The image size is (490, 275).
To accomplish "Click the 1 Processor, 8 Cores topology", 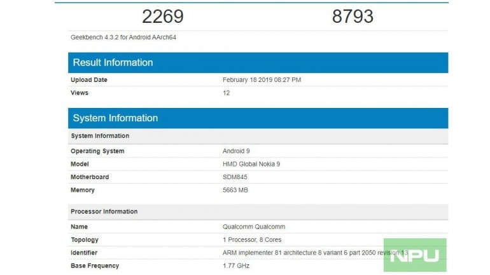I will tap(252, 239).
